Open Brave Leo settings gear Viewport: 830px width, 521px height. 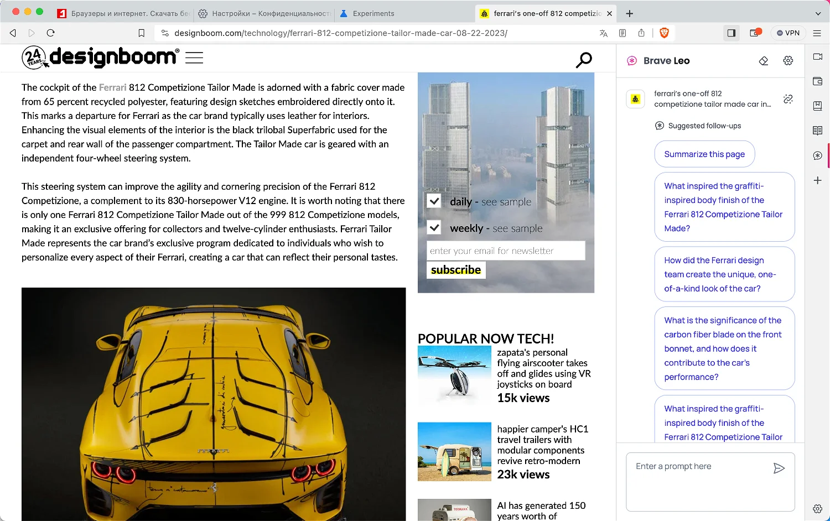(x=788, y=61)
